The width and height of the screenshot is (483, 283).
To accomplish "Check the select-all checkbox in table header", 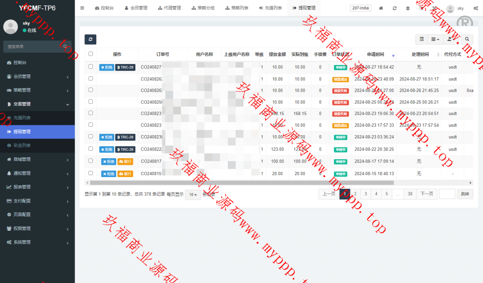I will click(x=91, y=54).
